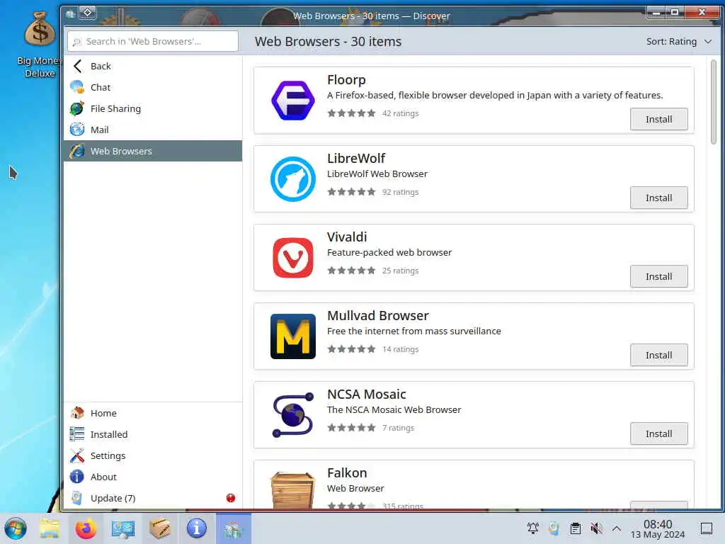The width and height of the screenshot is (725, 544).
Task: Click the Settings tools icon
Action: pos(76,455)
